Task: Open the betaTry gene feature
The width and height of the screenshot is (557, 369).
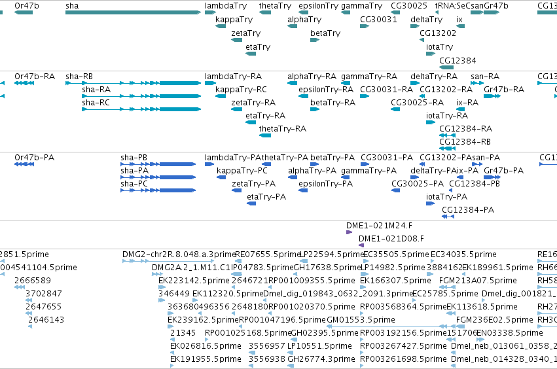Action: click(315, 40)
